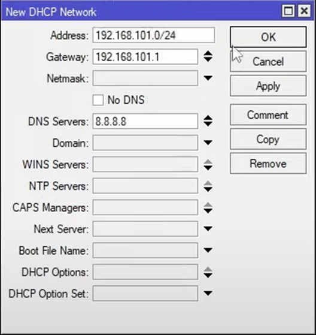The height and width of the screenshot is (335, 316).
Task: Expand the Netmask field arrow
Action: (x=208, y=78)
